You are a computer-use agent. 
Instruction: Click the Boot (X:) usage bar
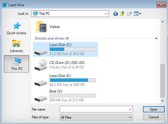73,95
